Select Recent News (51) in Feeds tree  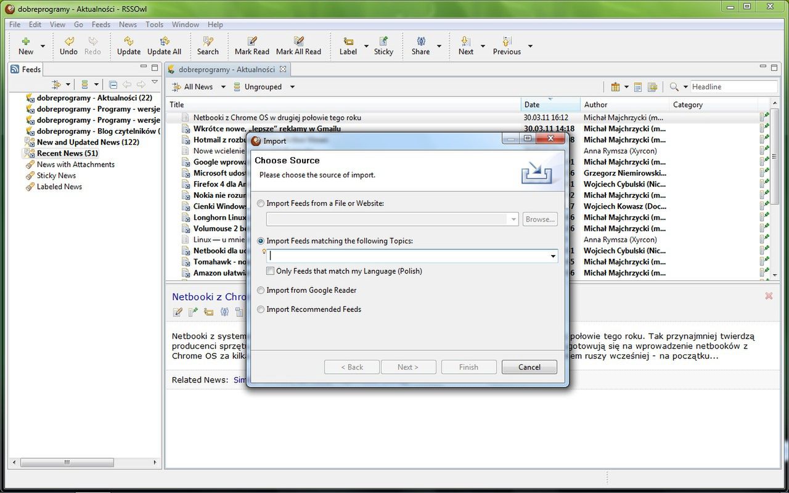(62, 153)
